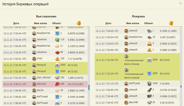Click Manyuta avatar icon
Viewport: 184px width, 106px height.
point(34,84)
